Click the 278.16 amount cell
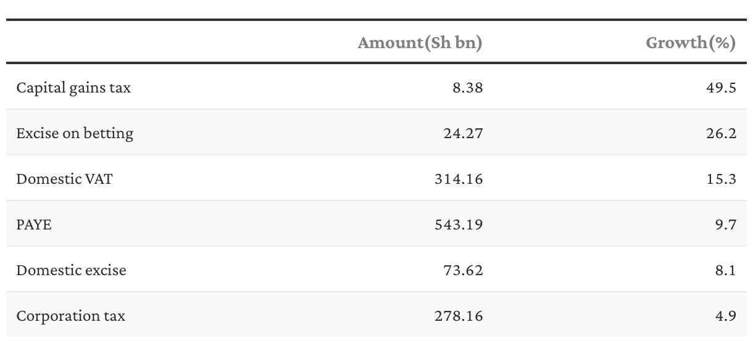The image size is (753, 343). (x=459, y=316)
